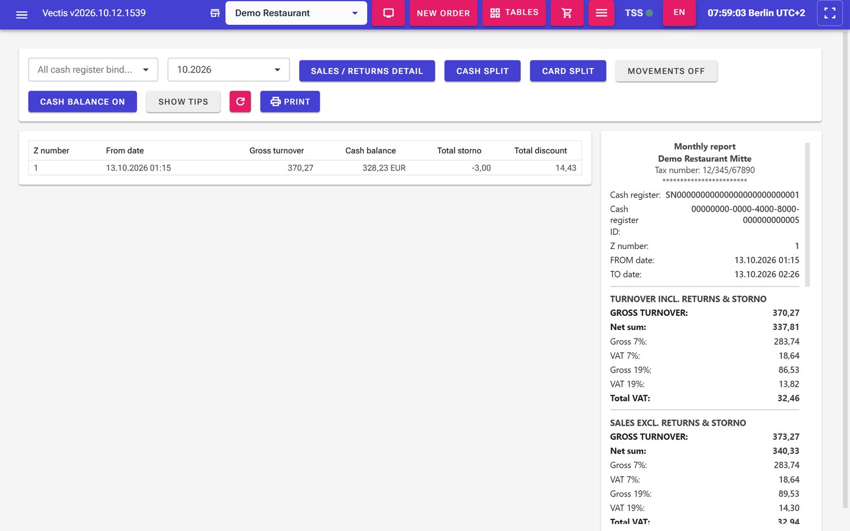The width and height of the screenshot is (850, 531).
Task: Click the Total discount column header
Action: tap(541, 151)
